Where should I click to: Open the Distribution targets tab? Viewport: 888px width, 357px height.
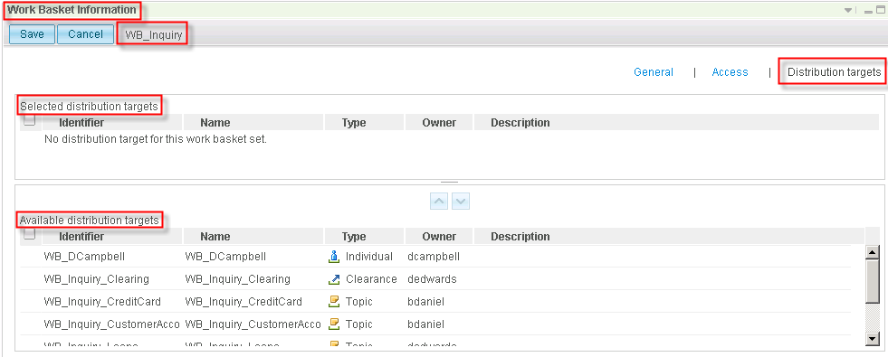(x=835, y=72)
